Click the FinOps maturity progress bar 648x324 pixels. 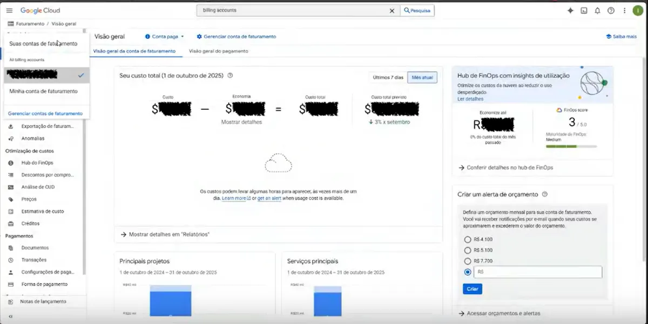pyautogui.click(x=572, y=146)
